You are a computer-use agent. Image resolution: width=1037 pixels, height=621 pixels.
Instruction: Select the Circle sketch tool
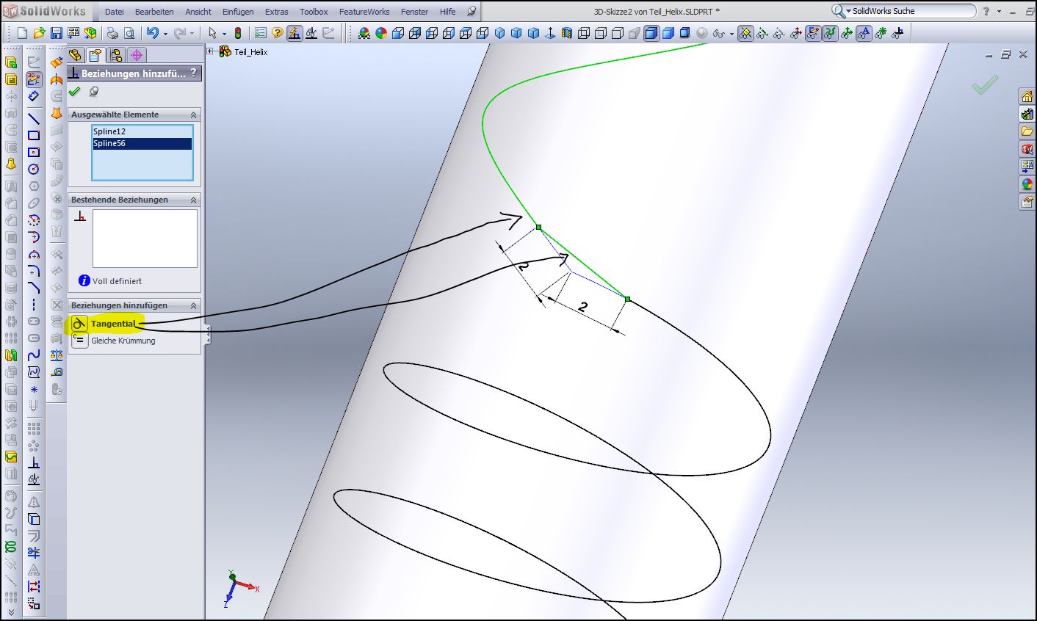click(34, 169)
